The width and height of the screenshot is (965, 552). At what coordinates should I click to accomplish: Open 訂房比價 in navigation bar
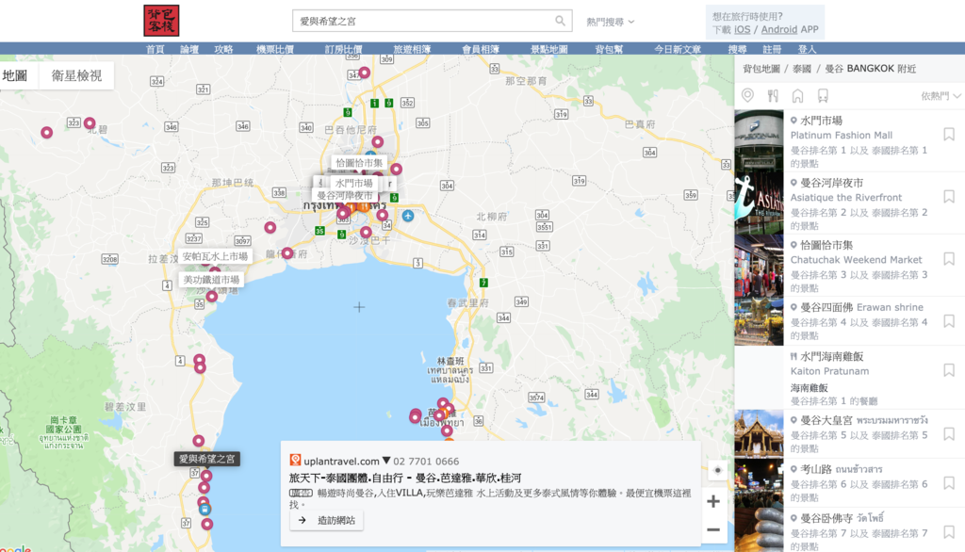point(343,49)
